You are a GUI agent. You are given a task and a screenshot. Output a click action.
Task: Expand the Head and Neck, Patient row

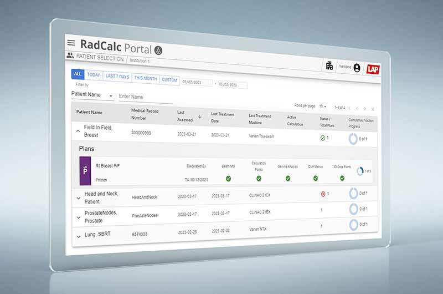[x=79, y=199]
